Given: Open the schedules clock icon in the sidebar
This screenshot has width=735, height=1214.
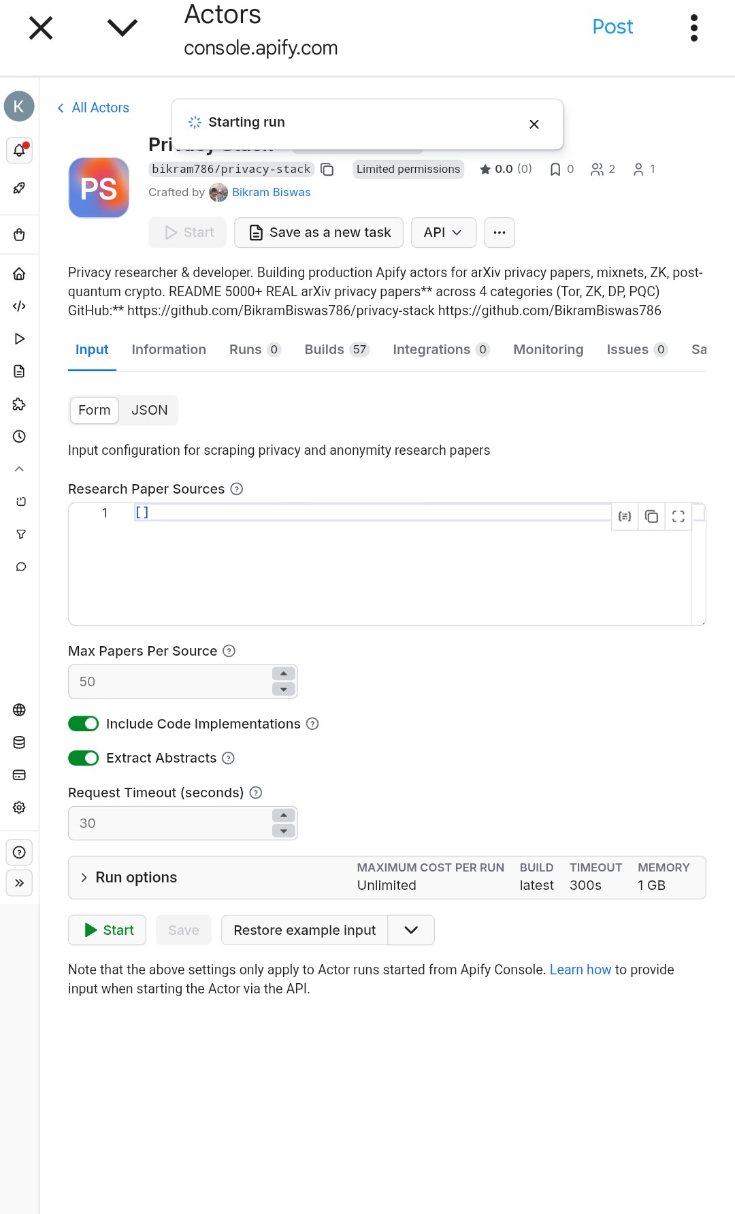Looking at the screenshot, I should click(19, 436).
